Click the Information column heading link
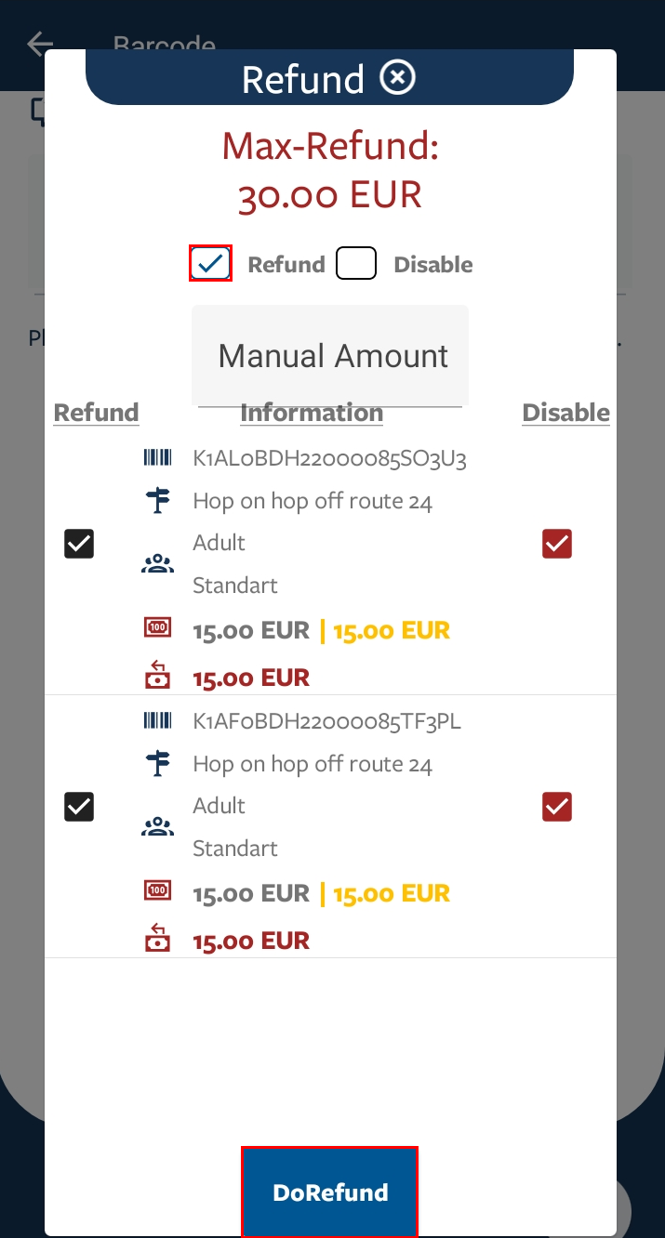 coord(312,413)
